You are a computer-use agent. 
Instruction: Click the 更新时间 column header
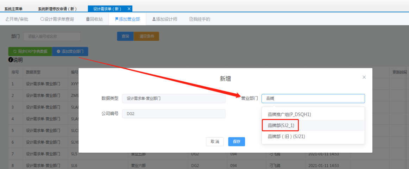(400, 72)
